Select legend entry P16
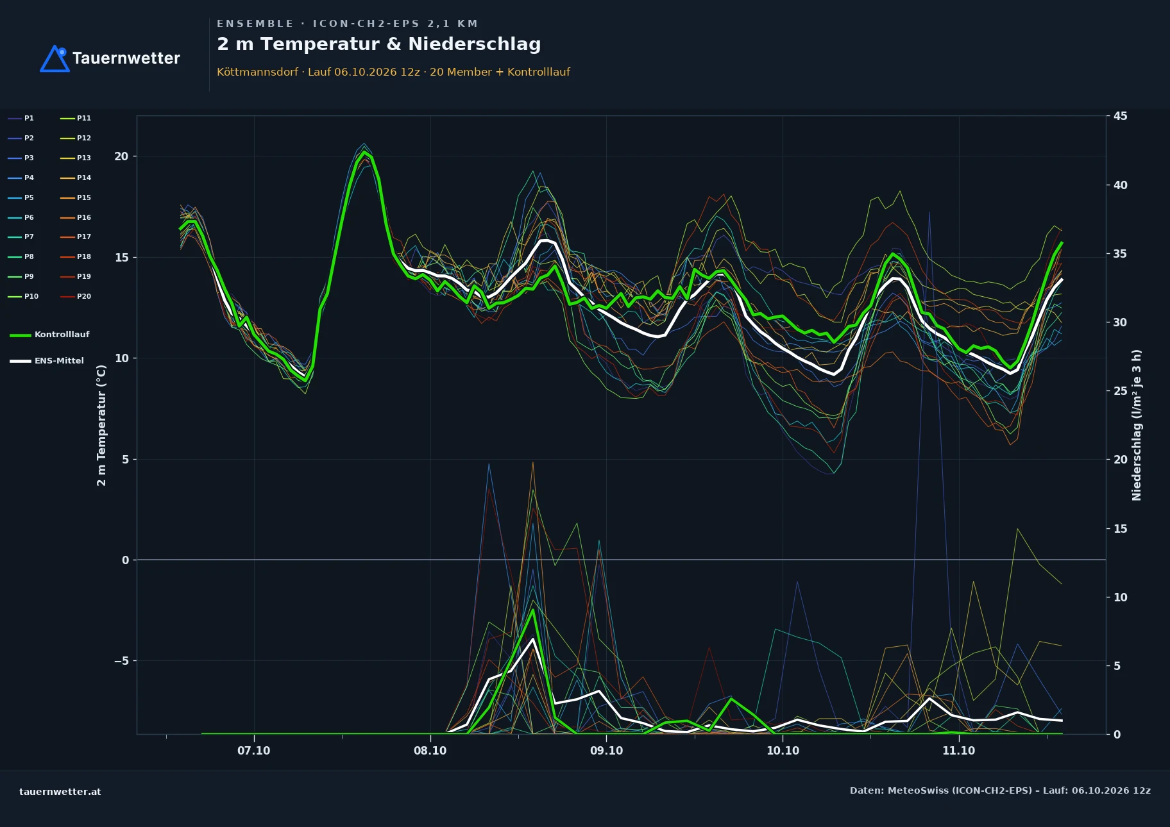The image size is (1170, 827). (76, 217)
